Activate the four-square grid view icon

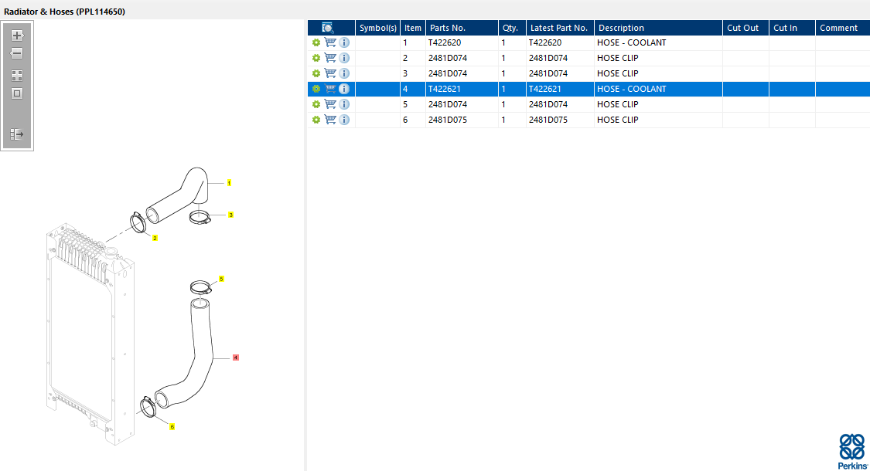[17, 76]
